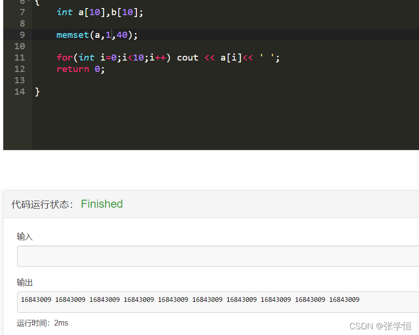Click the for loop cout line
419x335 pixels.
click(x=168, y=58)
